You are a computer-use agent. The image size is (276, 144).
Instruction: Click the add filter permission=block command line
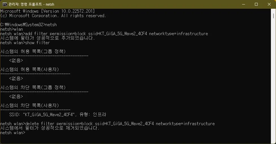pyautogui.click(x=104, y=34)
